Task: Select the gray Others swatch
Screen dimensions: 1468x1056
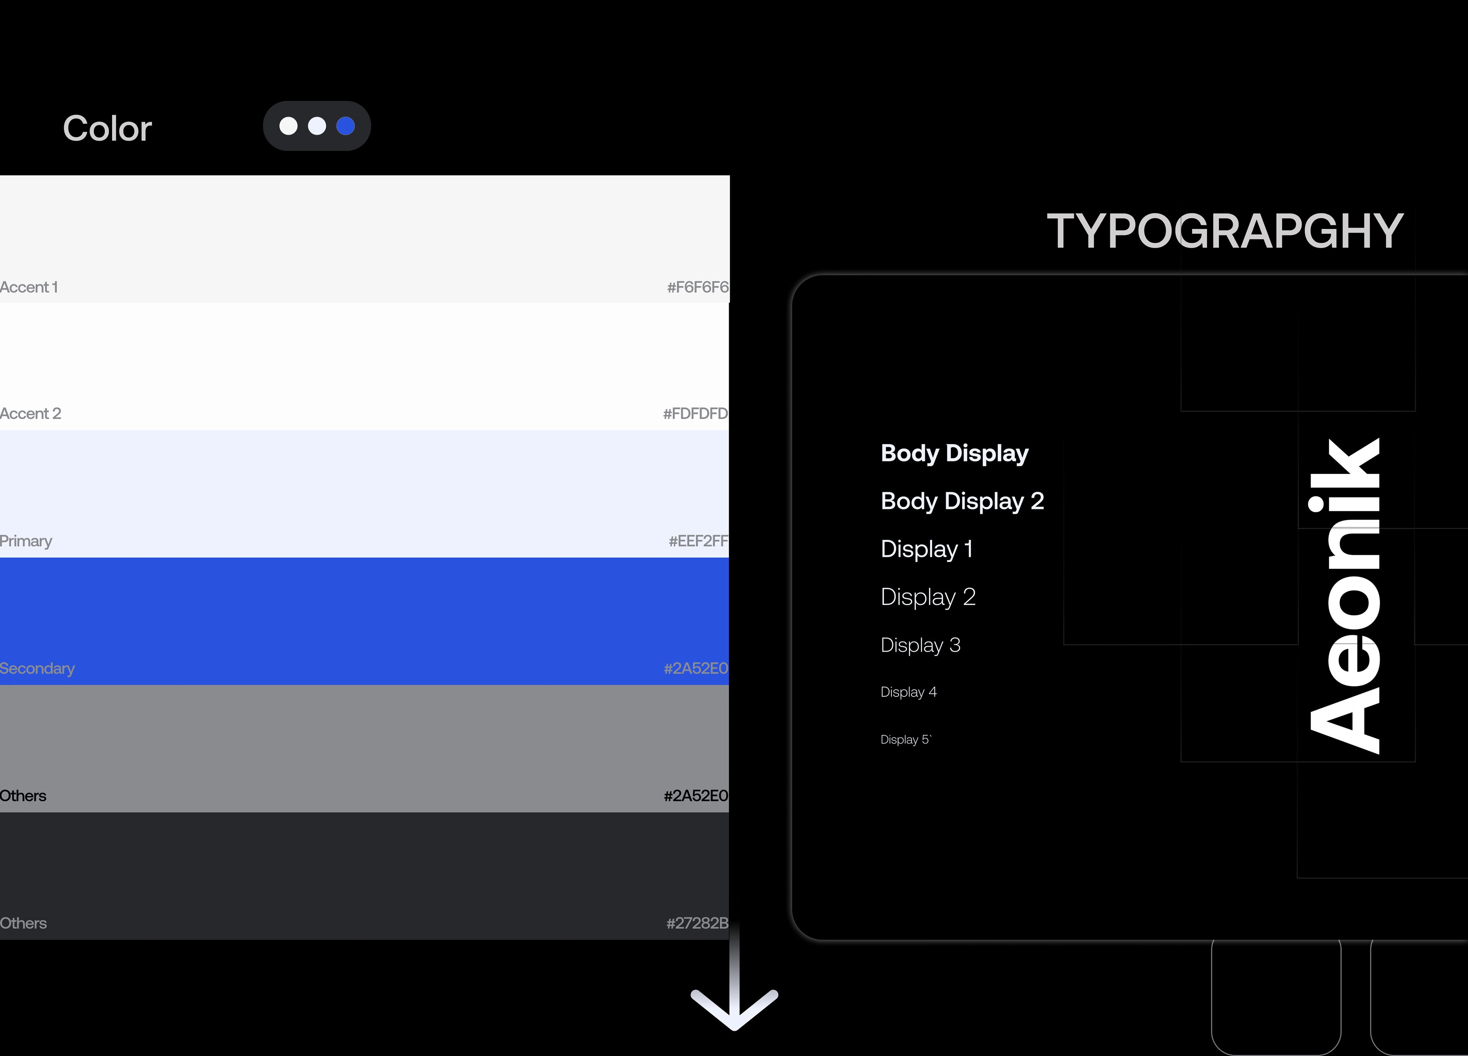Action: coord(364,748)
